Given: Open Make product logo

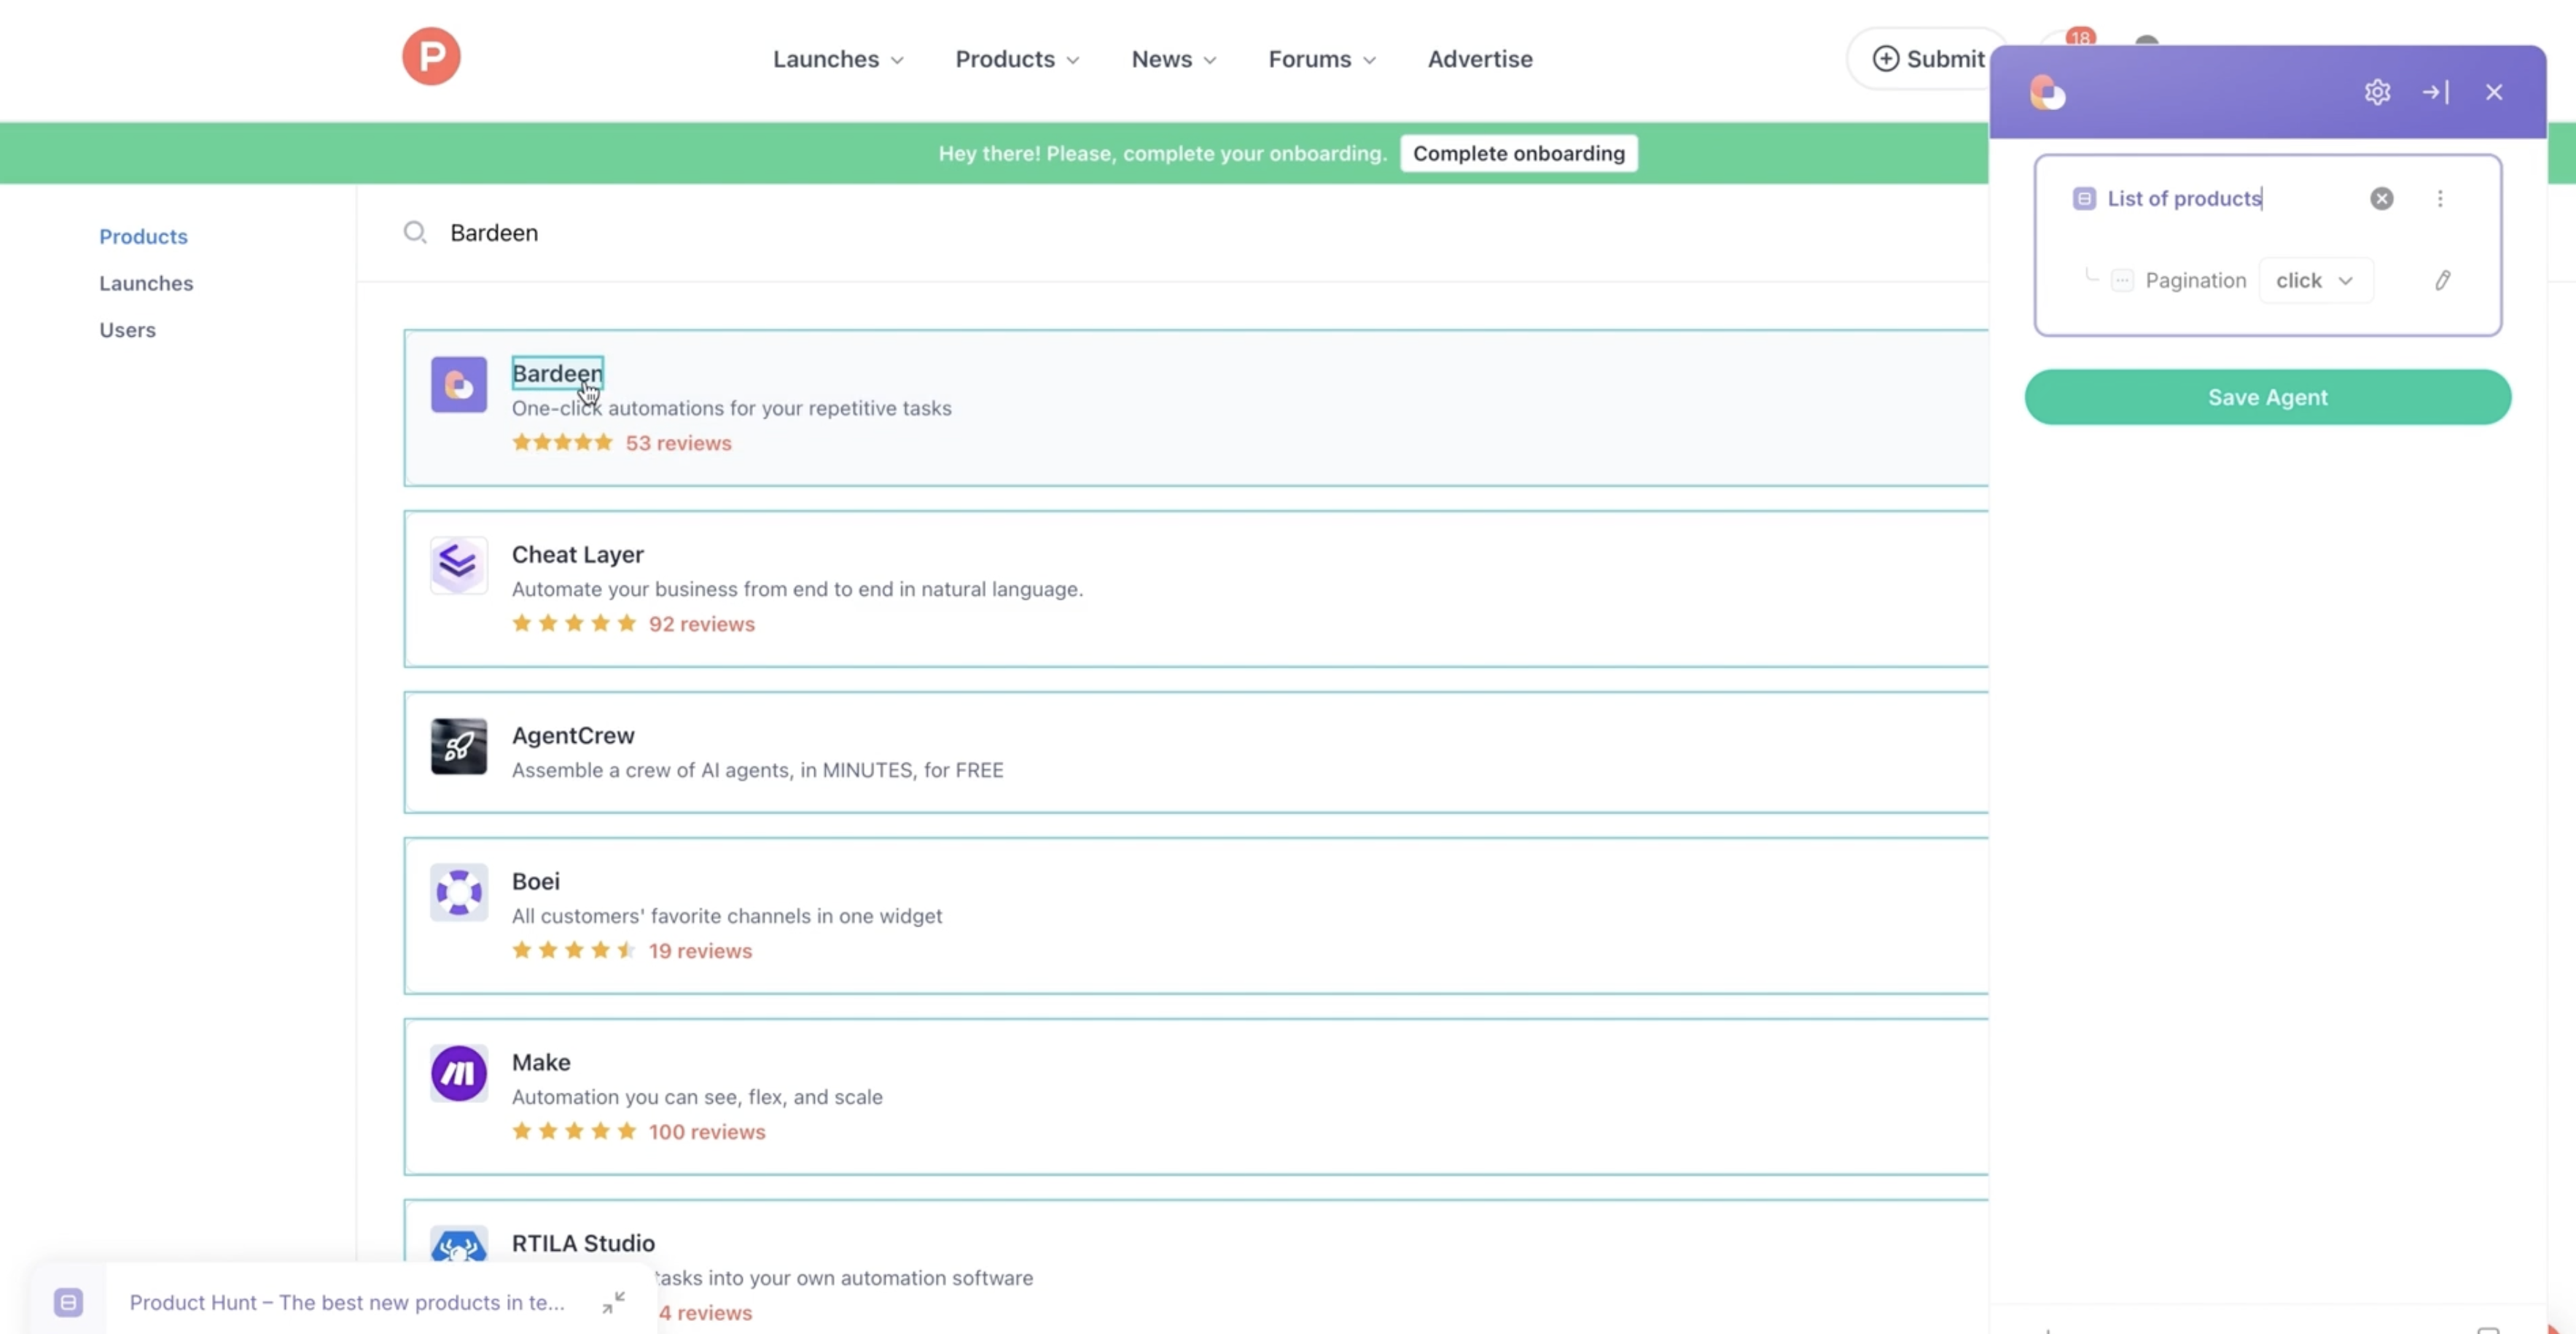Looking at the screenshot, I should pyautogui.click(x=459, y=1074).
